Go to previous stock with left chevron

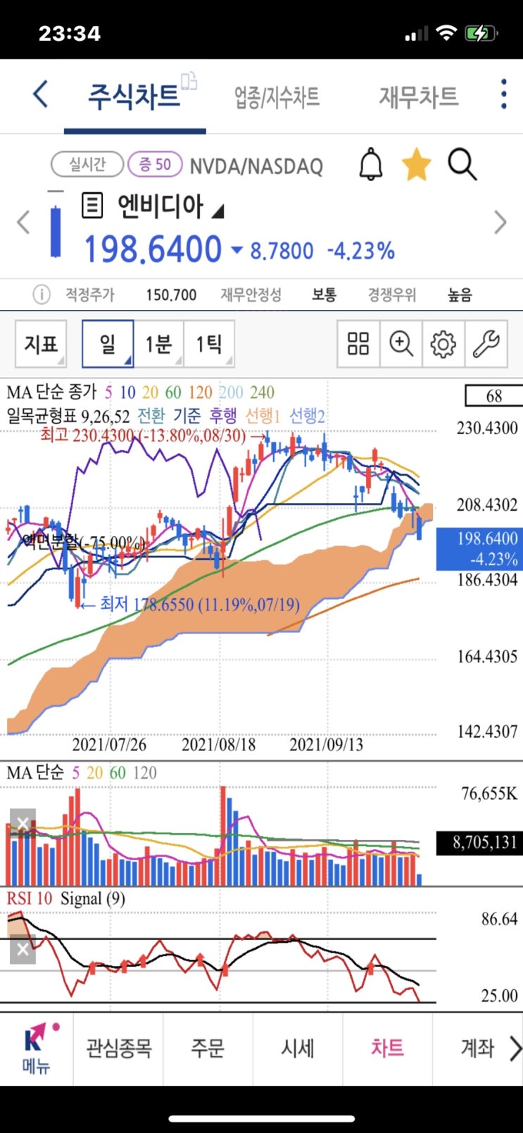[x=23, y=223]
